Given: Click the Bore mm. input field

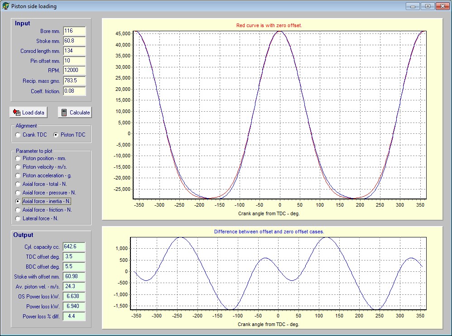Looking at the screenshot, I should pyautogui.click(x=74, y=31).
